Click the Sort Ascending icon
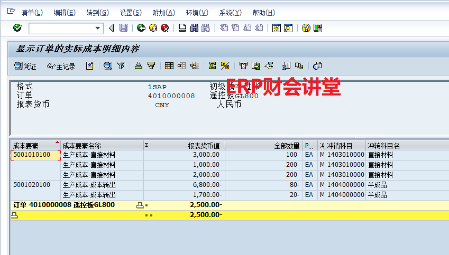The image size is (449, 255). (139, 66)
